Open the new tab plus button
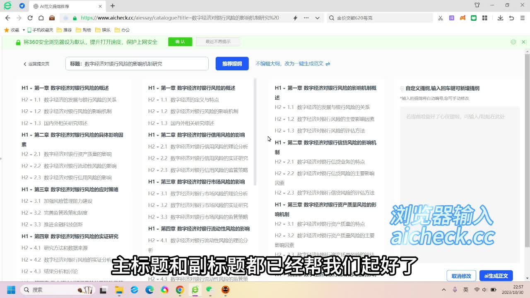The image size is (530, 298). click(113, 6)
